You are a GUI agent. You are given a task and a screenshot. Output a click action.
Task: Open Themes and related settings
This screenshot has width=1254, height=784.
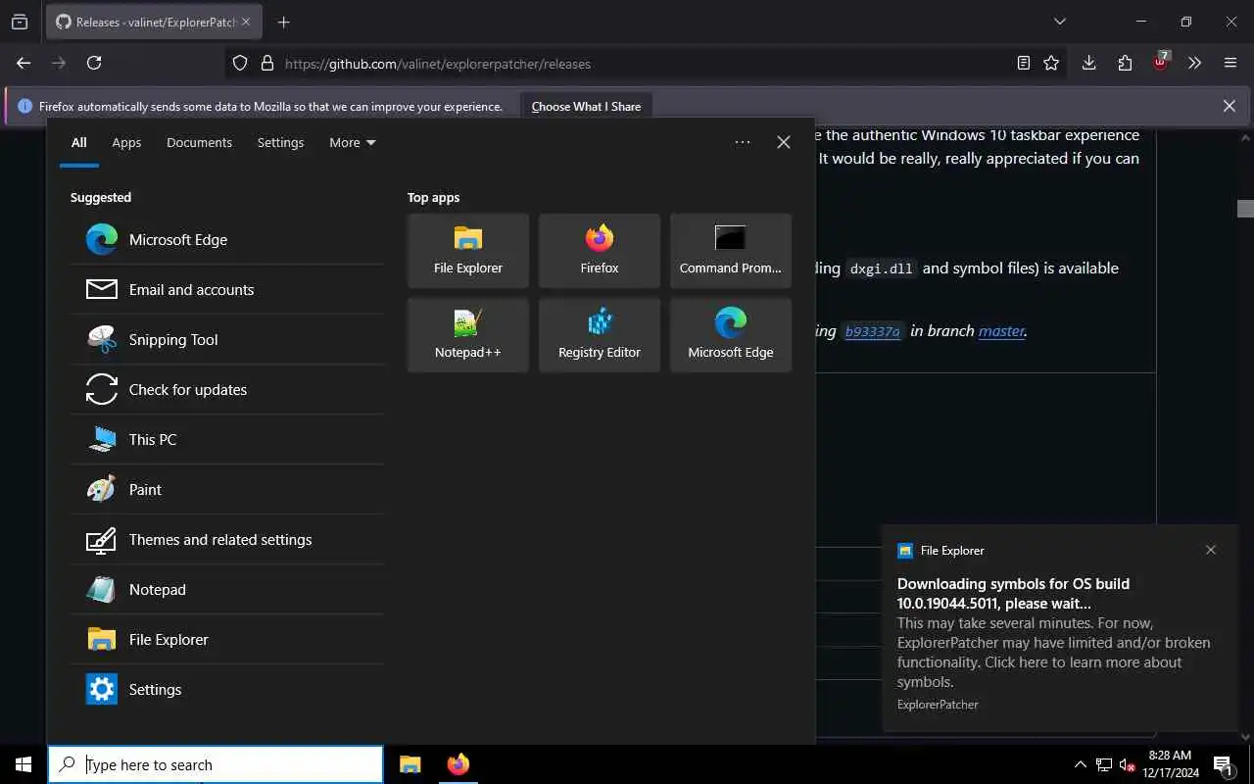click(x=227, y=539)
